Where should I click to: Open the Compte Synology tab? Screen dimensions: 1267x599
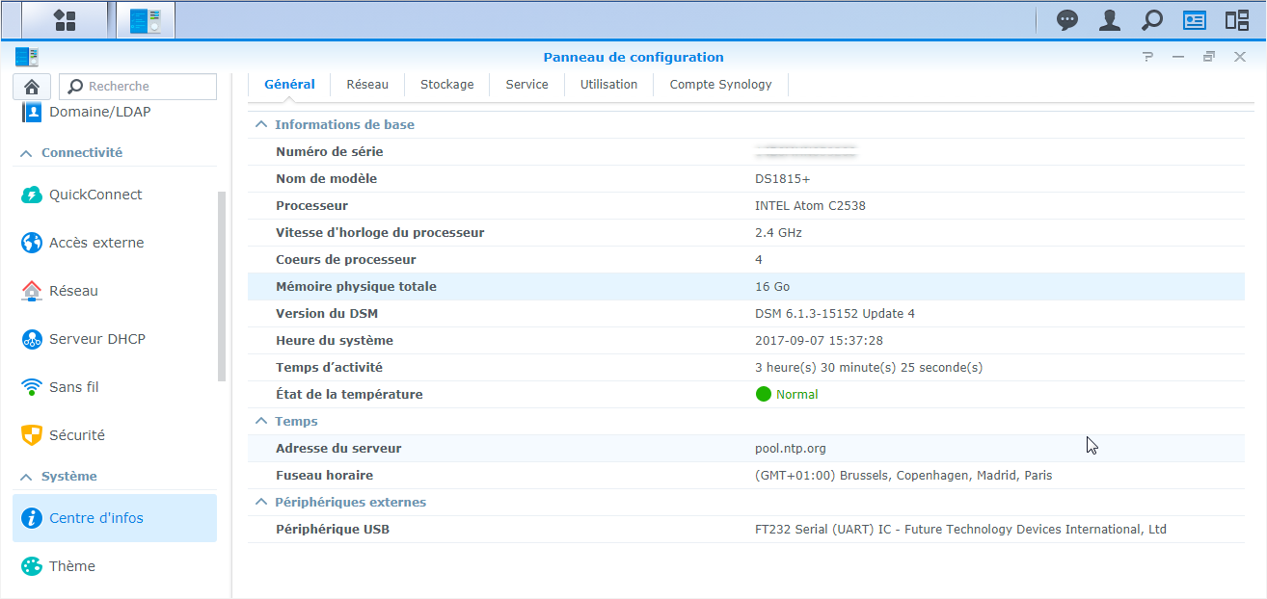pos(720,85)
